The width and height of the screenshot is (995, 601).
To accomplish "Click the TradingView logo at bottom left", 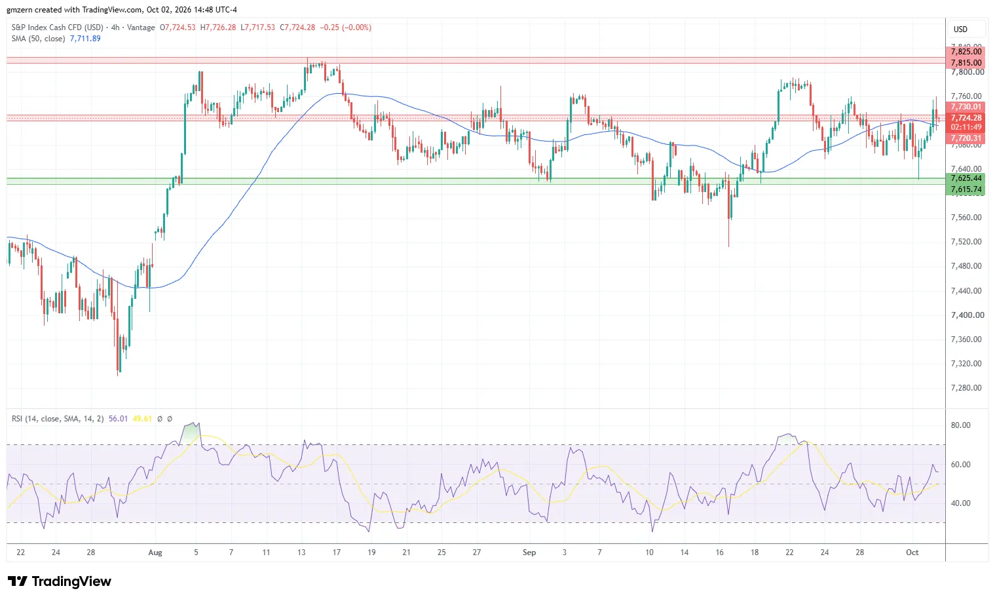I will pos(60,581).
